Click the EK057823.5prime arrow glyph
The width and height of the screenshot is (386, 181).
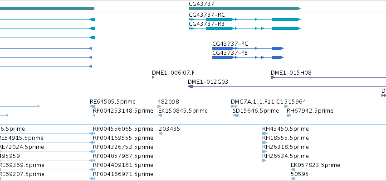pyautogui.click(x=293, y=170)
